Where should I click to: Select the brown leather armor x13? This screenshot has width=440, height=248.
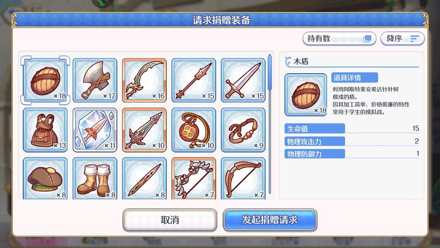tap(45, 130)
